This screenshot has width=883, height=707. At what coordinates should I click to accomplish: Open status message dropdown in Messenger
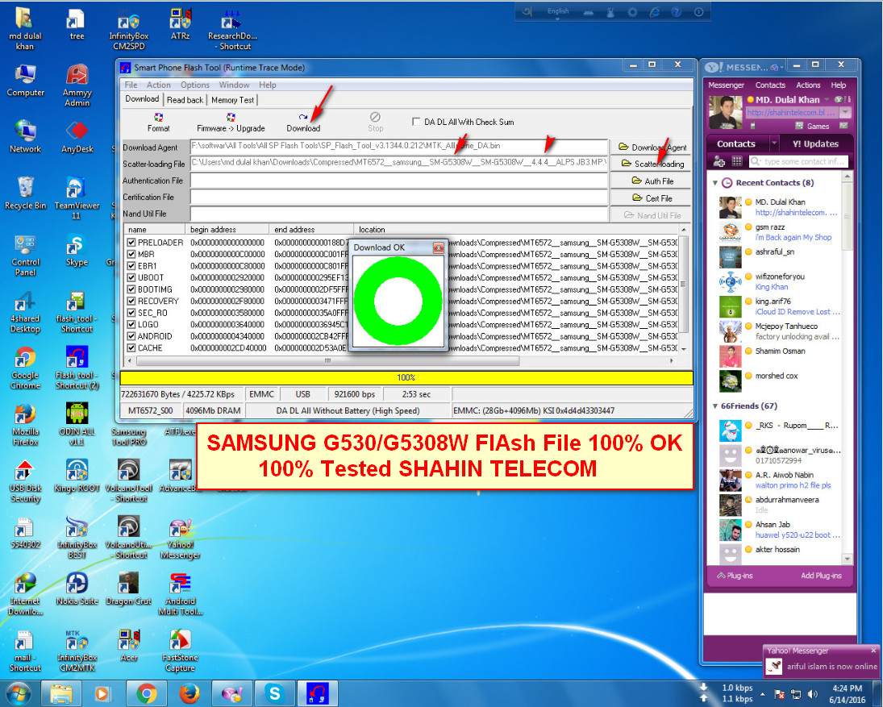845,113
